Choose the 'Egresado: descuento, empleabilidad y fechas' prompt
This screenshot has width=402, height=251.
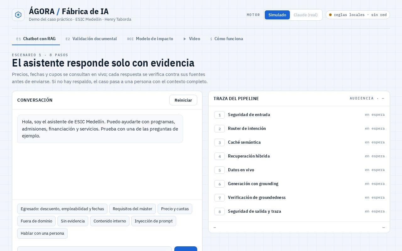(x=62, y=209)
